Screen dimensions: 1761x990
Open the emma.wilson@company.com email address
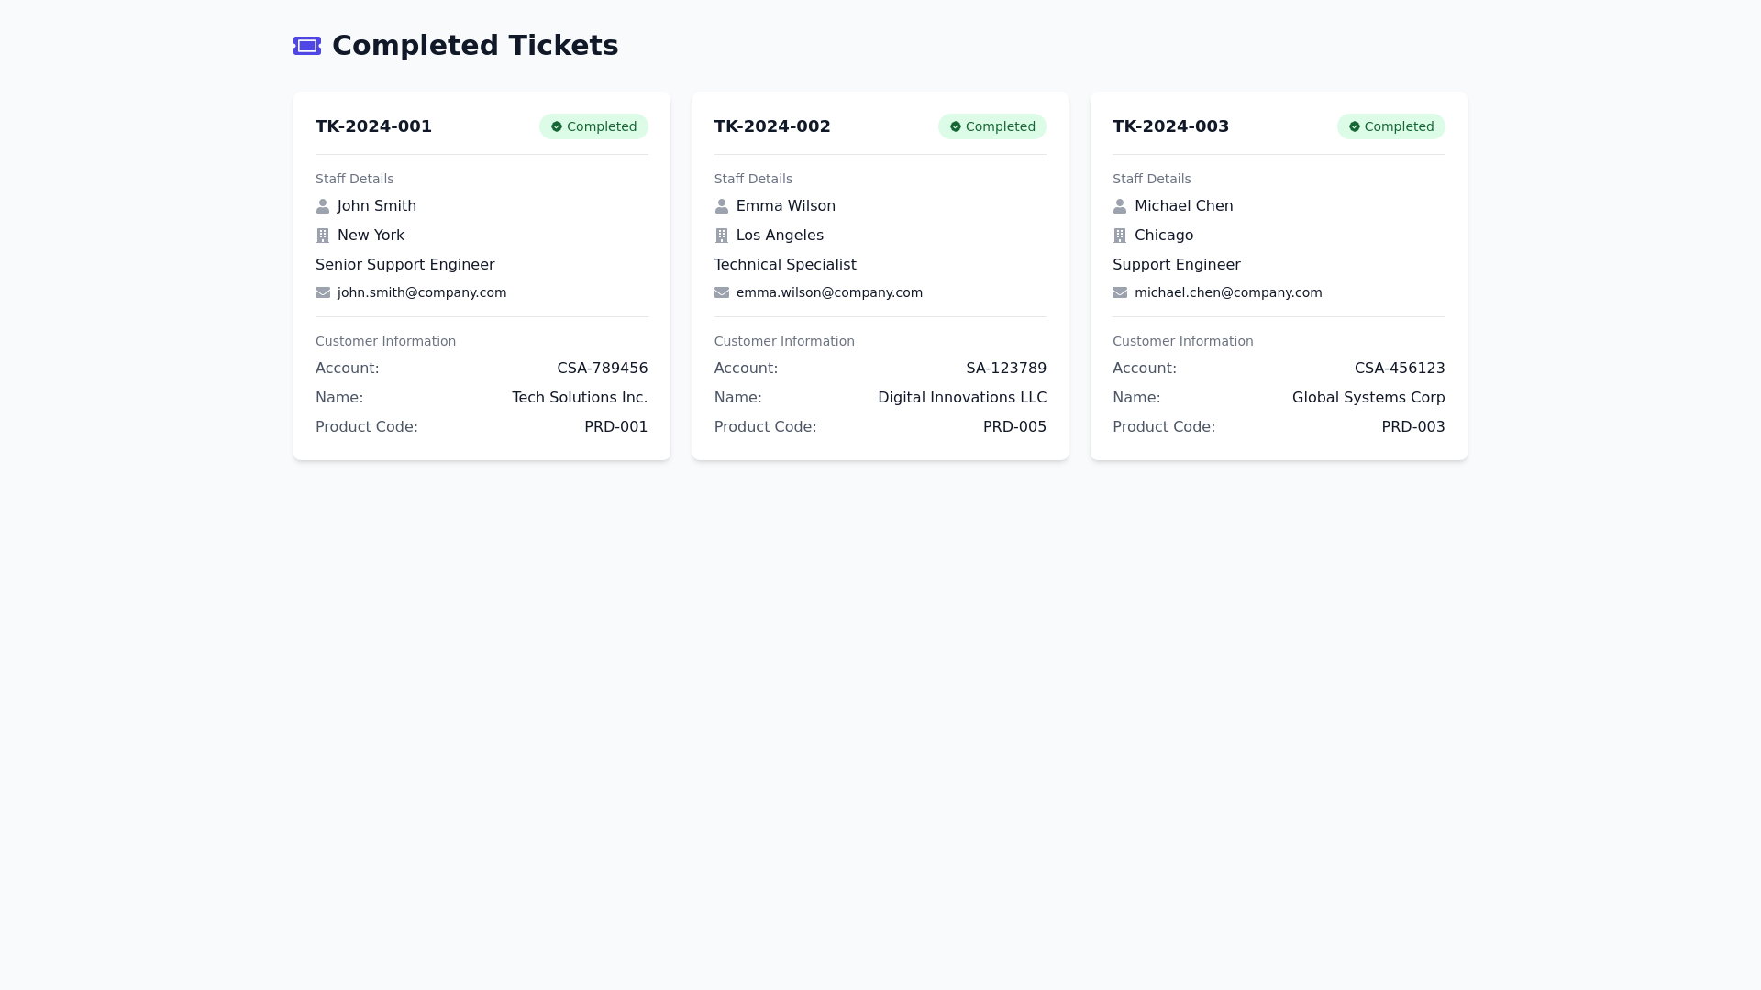click(x=829, y=292)
